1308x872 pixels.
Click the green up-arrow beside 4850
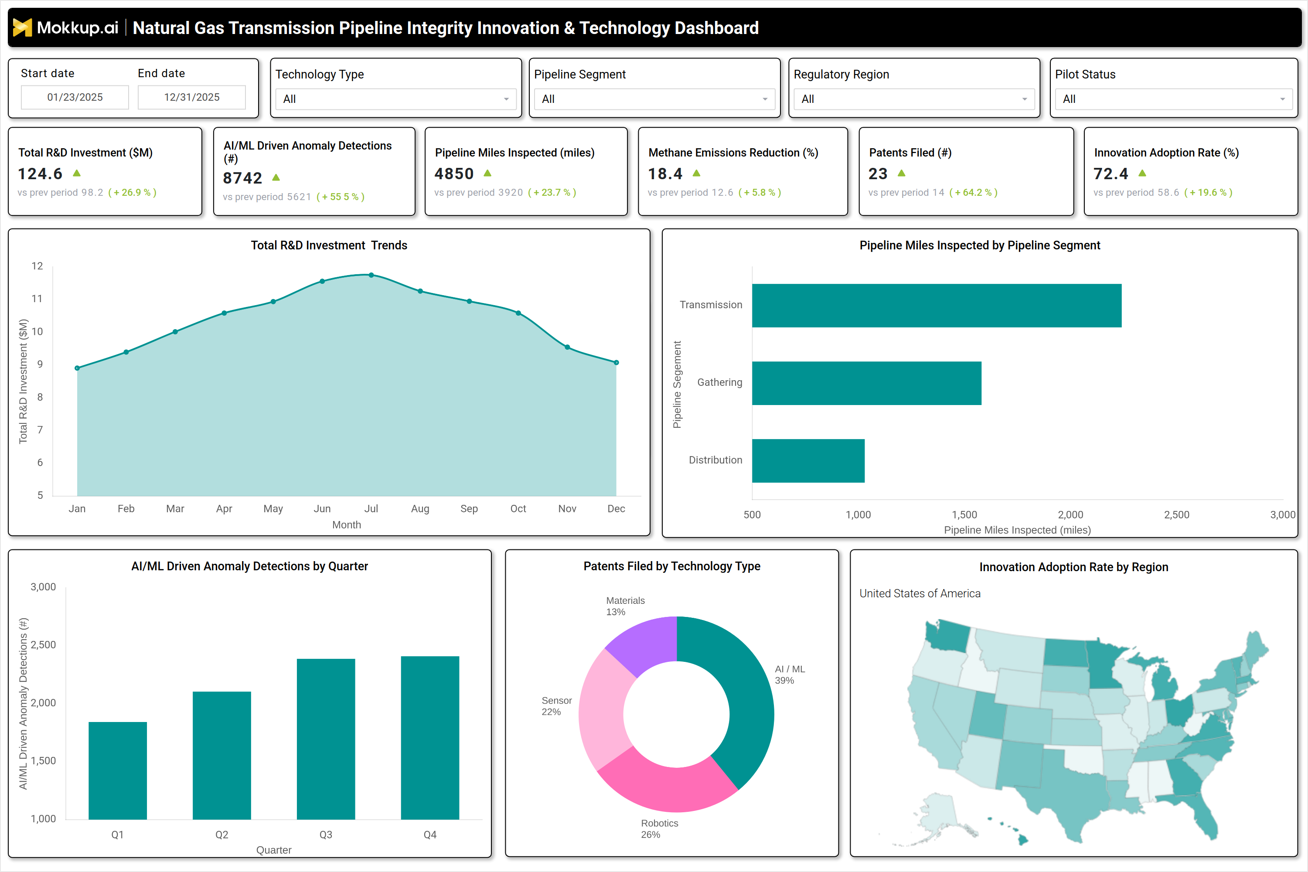[488, 174]
